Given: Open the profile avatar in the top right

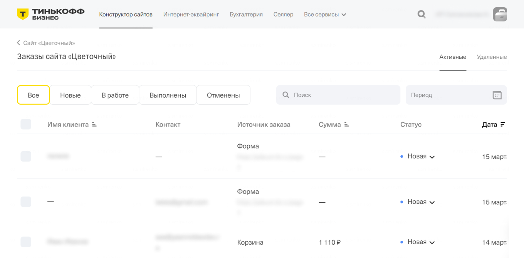Looking at the screenshot, I should click(500, 14).
